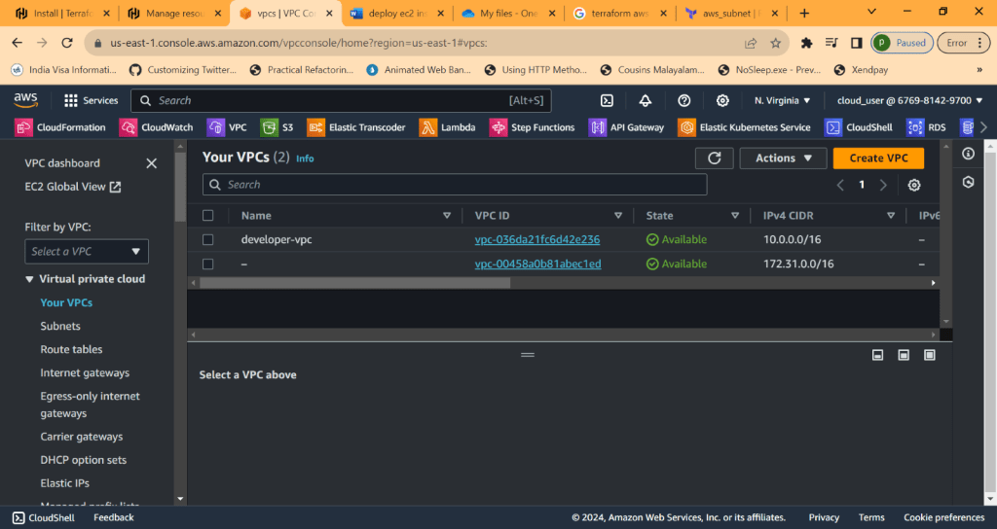997x529 pixels.
Task: Open the AWS support help icon
Action: 683,100
